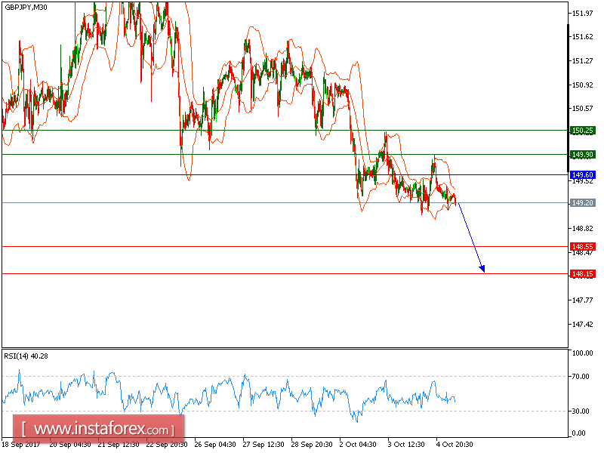Click the 27 Sep 12:30 time marker
604x453 pixels.
pyautogui.click(x=263, y=445)
